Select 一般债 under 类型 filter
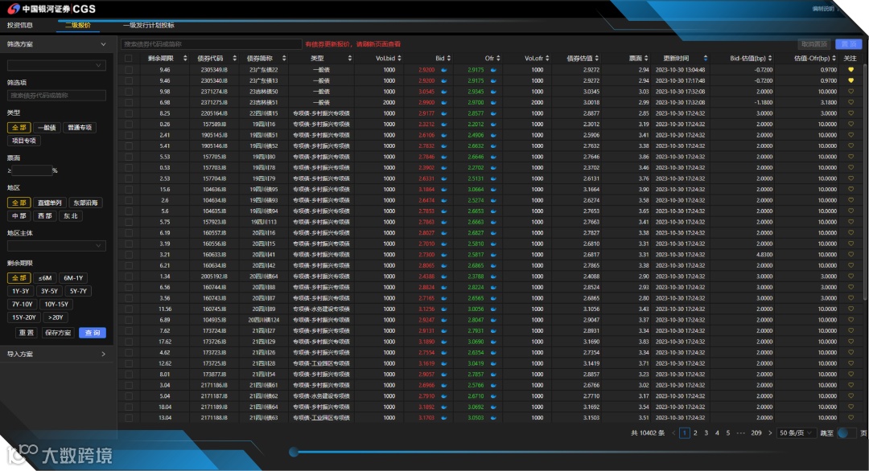This screenshot has height=471, width=869. [47, 127]
